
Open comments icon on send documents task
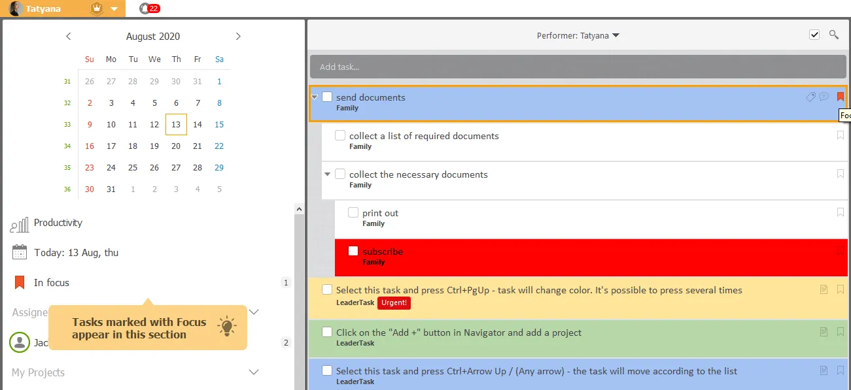coord(824,97)
